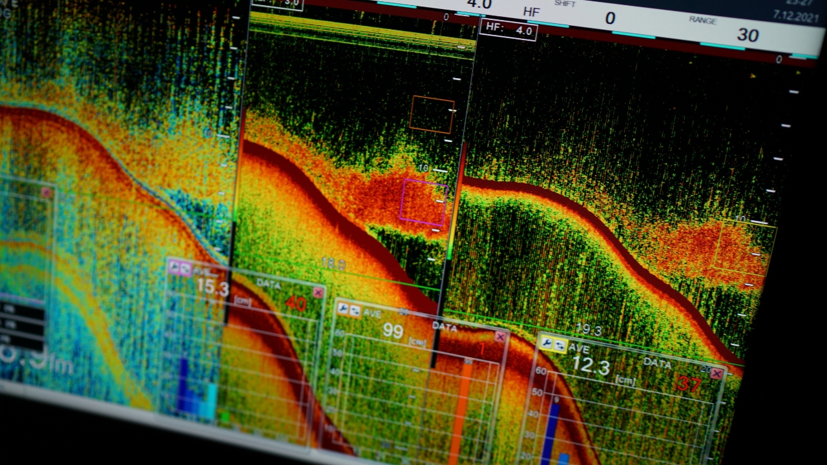Close the histogram panel showing DATA 37
This screenshot has height=465, width=827.
tap(717, 373)
